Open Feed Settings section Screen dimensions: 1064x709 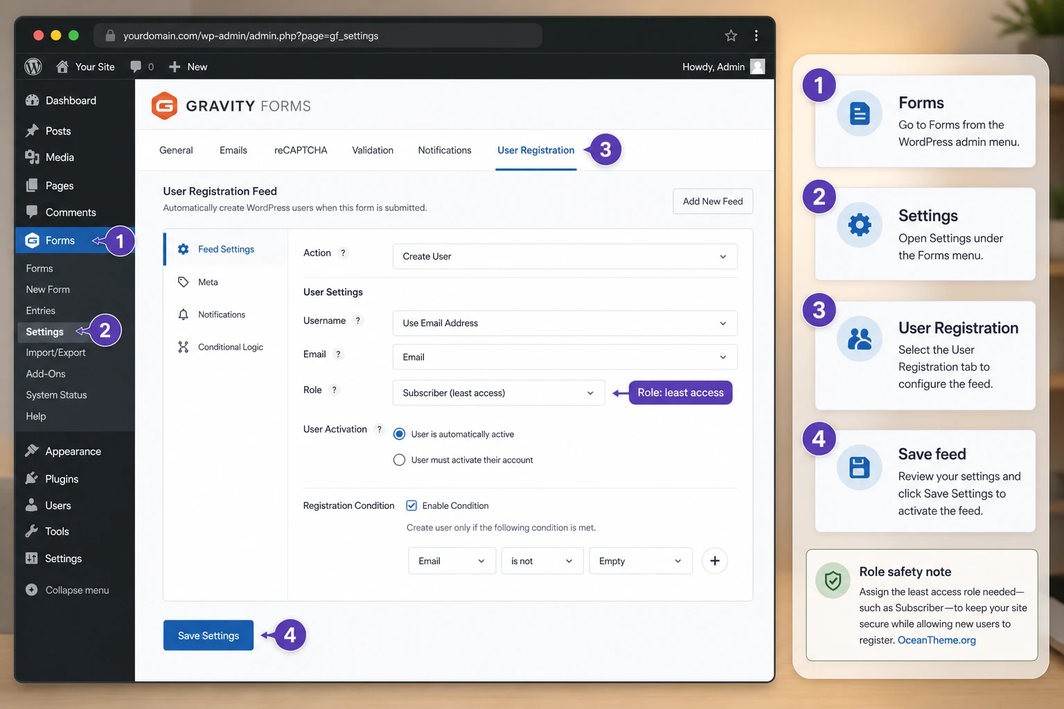pos(226,249)
